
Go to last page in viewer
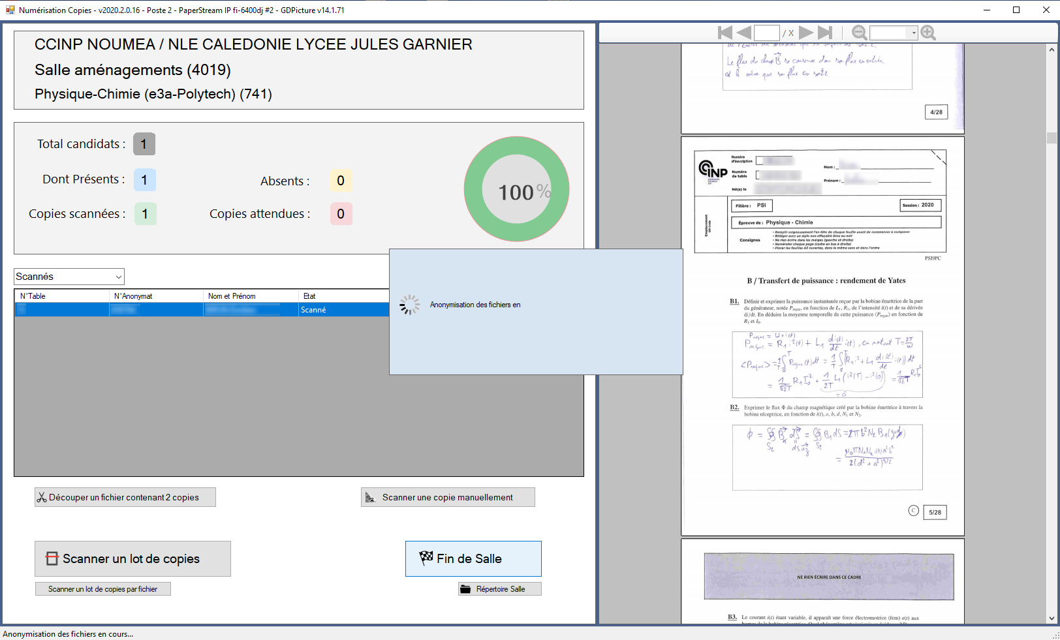point(825,33)
